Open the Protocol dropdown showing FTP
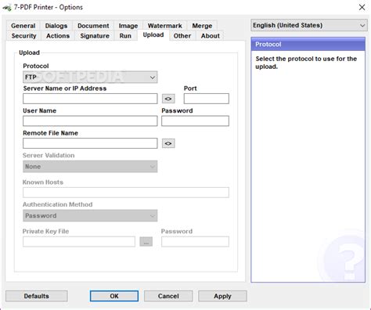371x310 pixels. click(90, 77)
